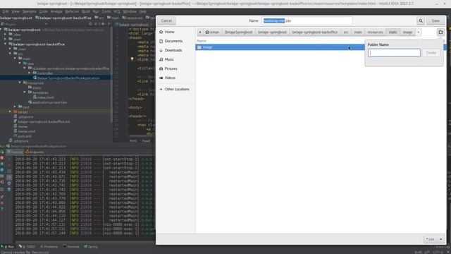Image resolution: width=451 pixels, height=254 pixels.
Task: Open the View menu in IntelliJ
Action: [x=16, y=11]
